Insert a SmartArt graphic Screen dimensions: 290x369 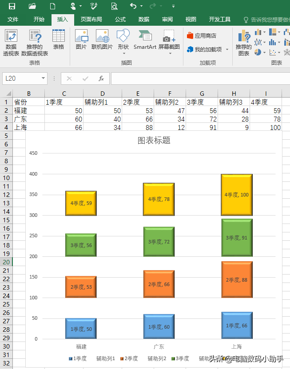pos(145,39)
